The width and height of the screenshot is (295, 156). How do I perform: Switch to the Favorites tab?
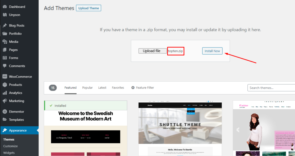point(118,88)
